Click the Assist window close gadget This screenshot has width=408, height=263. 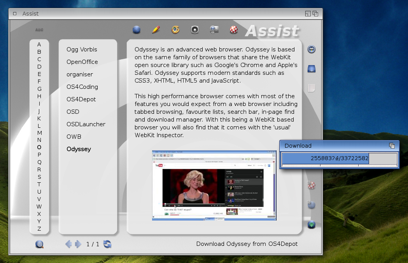pos(15,14)
